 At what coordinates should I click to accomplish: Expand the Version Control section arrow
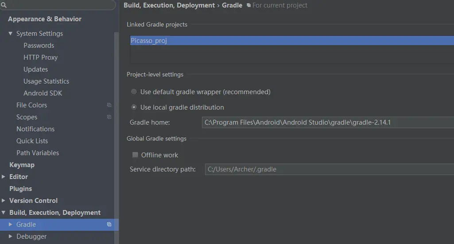click(x=4, y=200)
